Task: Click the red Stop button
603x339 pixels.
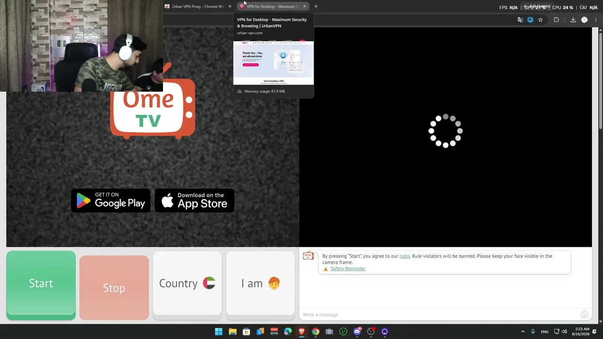Action: pyautogui.click(x=114, y=288)
